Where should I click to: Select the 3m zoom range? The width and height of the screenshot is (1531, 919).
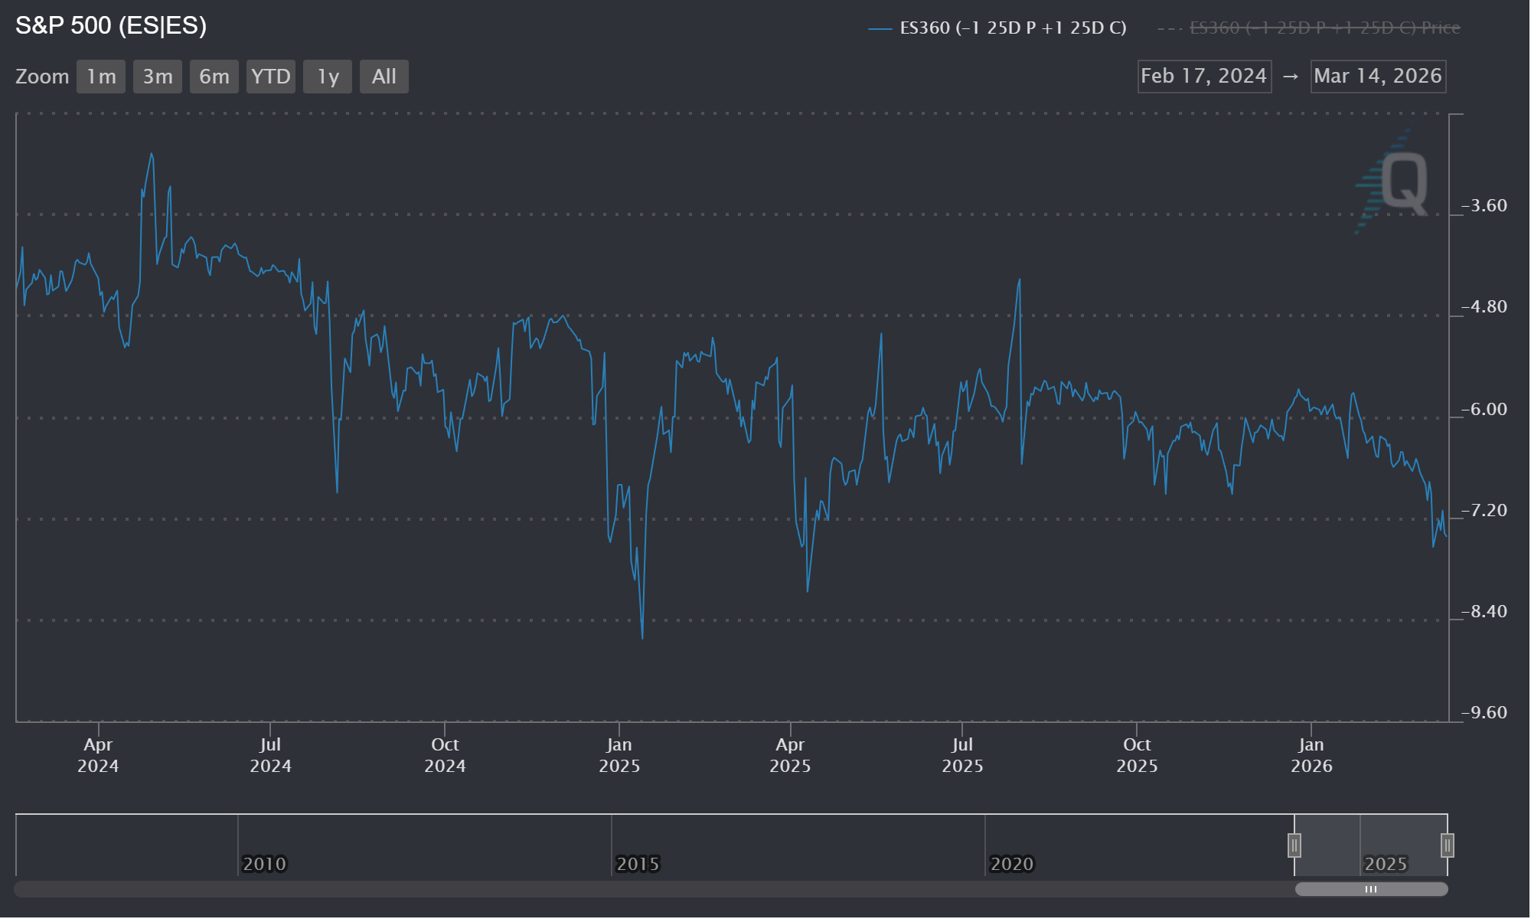pyautogui.click(x=158, y=77)
